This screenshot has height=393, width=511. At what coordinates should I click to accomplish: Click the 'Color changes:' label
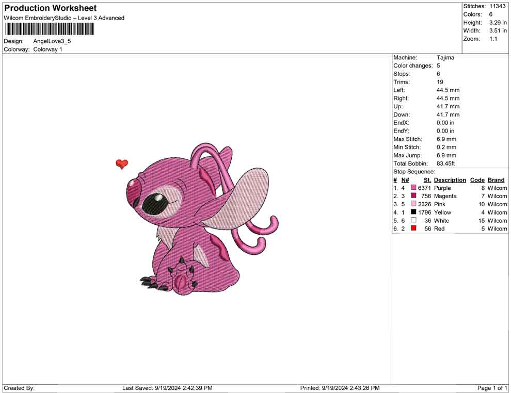413,65
